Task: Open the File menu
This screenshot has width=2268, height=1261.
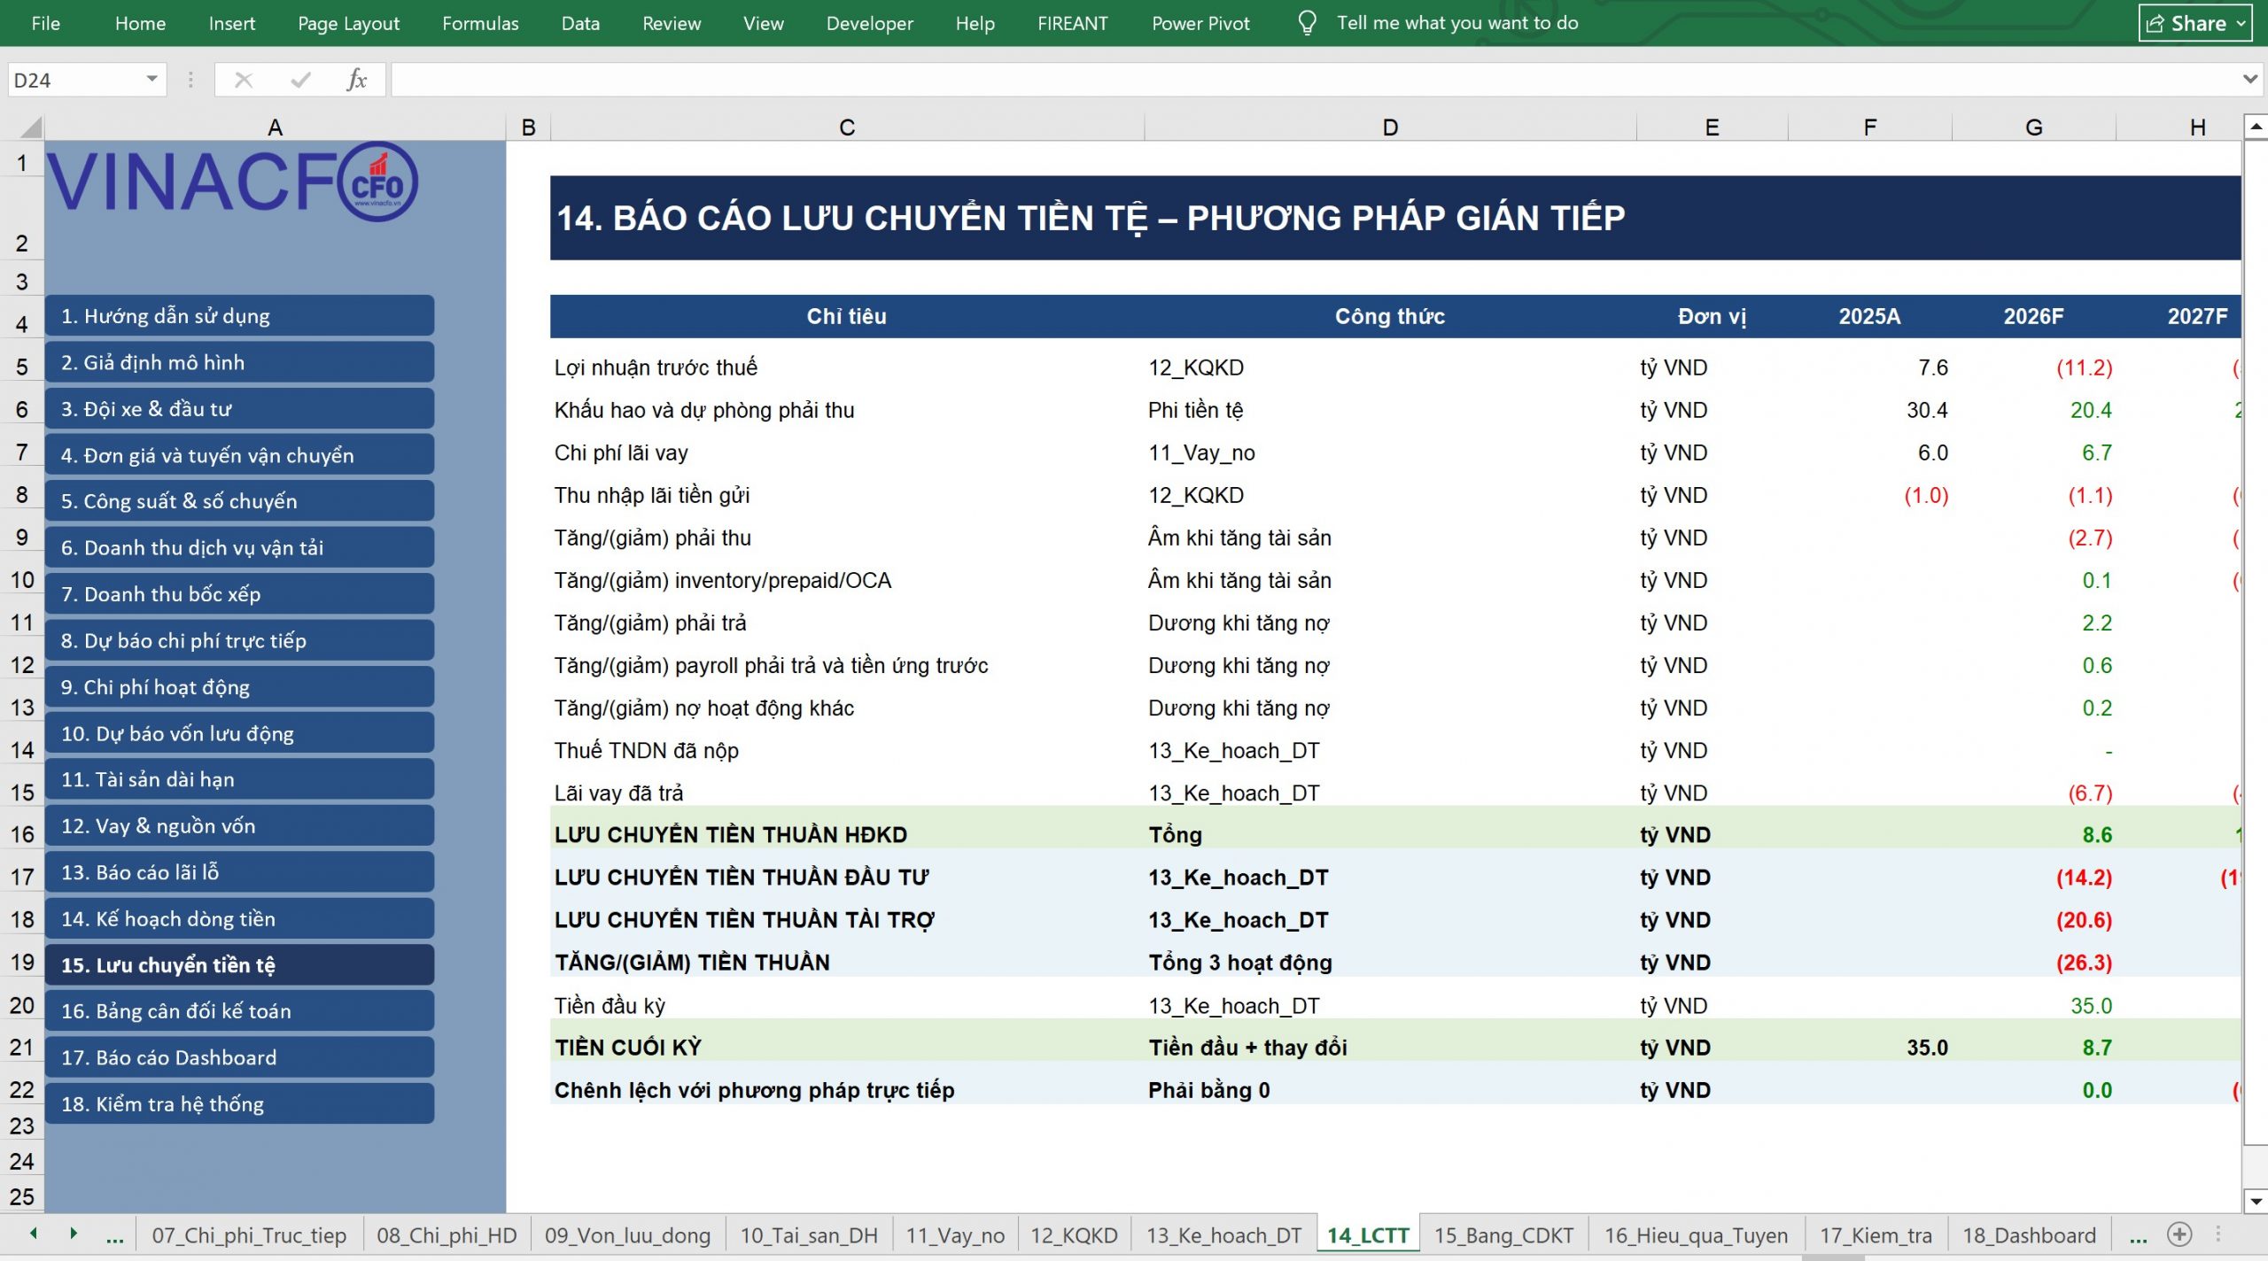Action: (46, 23)
